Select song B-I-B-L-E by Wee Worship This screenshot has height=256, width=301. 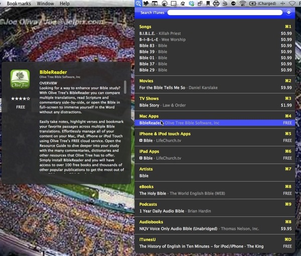pos(215,40)
